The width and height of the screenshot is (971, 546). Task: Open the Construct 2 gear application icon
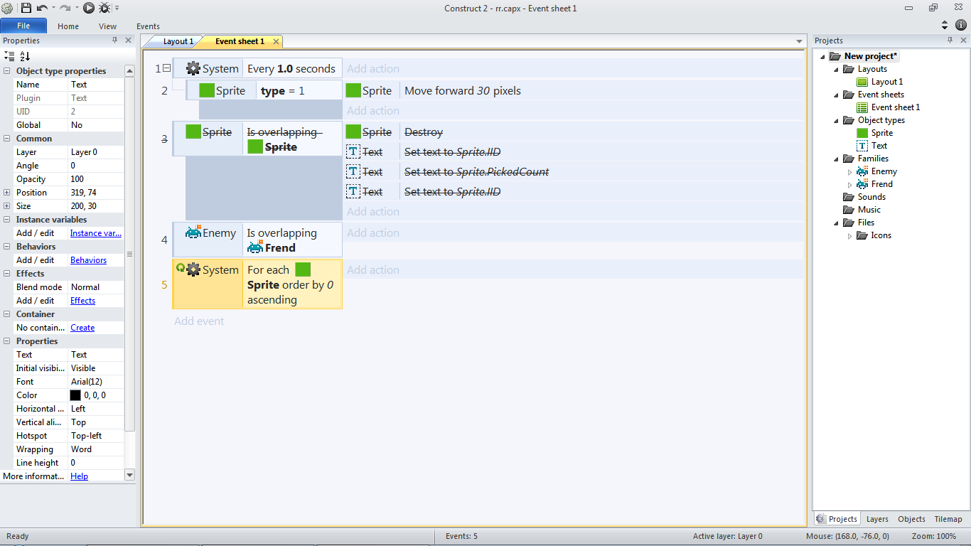pyautogui.click(x=7, y=8)
